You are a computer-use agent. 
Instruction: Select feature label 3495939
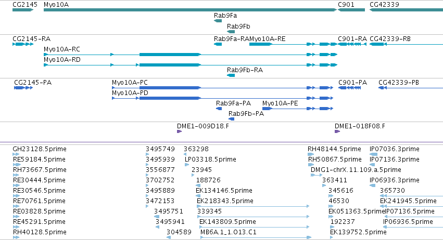(x=160, y=159)
